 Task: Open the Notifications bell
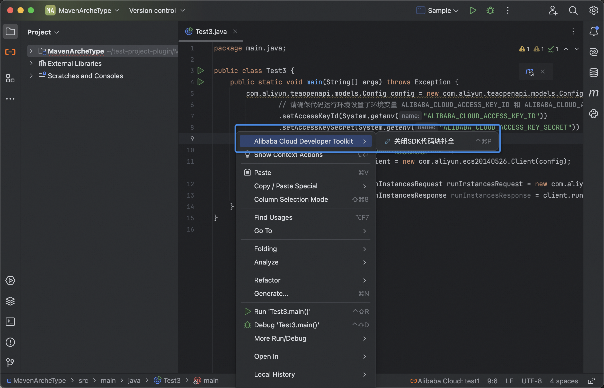[x=594, y=31]
